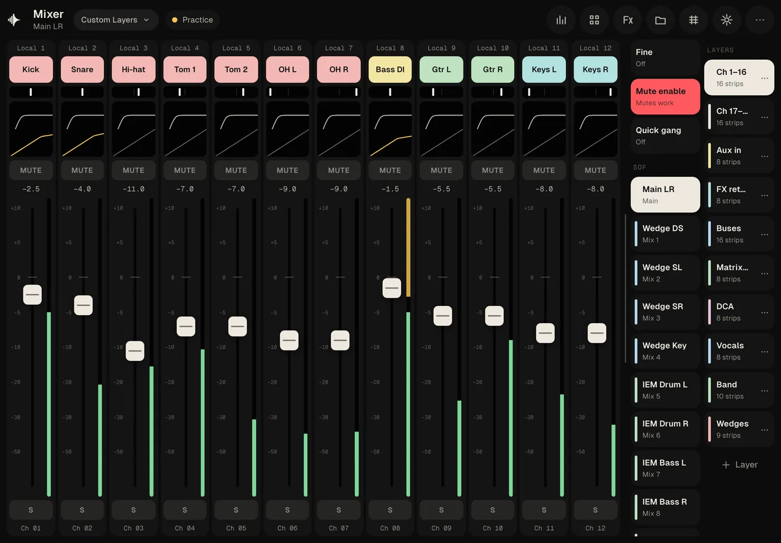Toggle Fine mode
The height and width of the screenshot is (543, 781).
tap(665, 57)
